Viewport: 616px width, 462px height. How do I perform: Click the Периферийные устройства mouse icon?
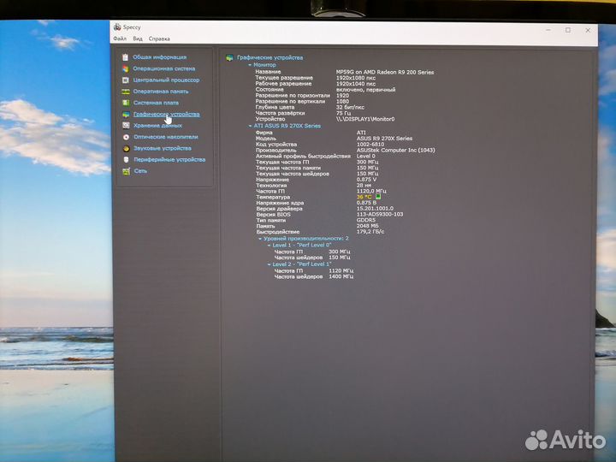pos(126,160)
